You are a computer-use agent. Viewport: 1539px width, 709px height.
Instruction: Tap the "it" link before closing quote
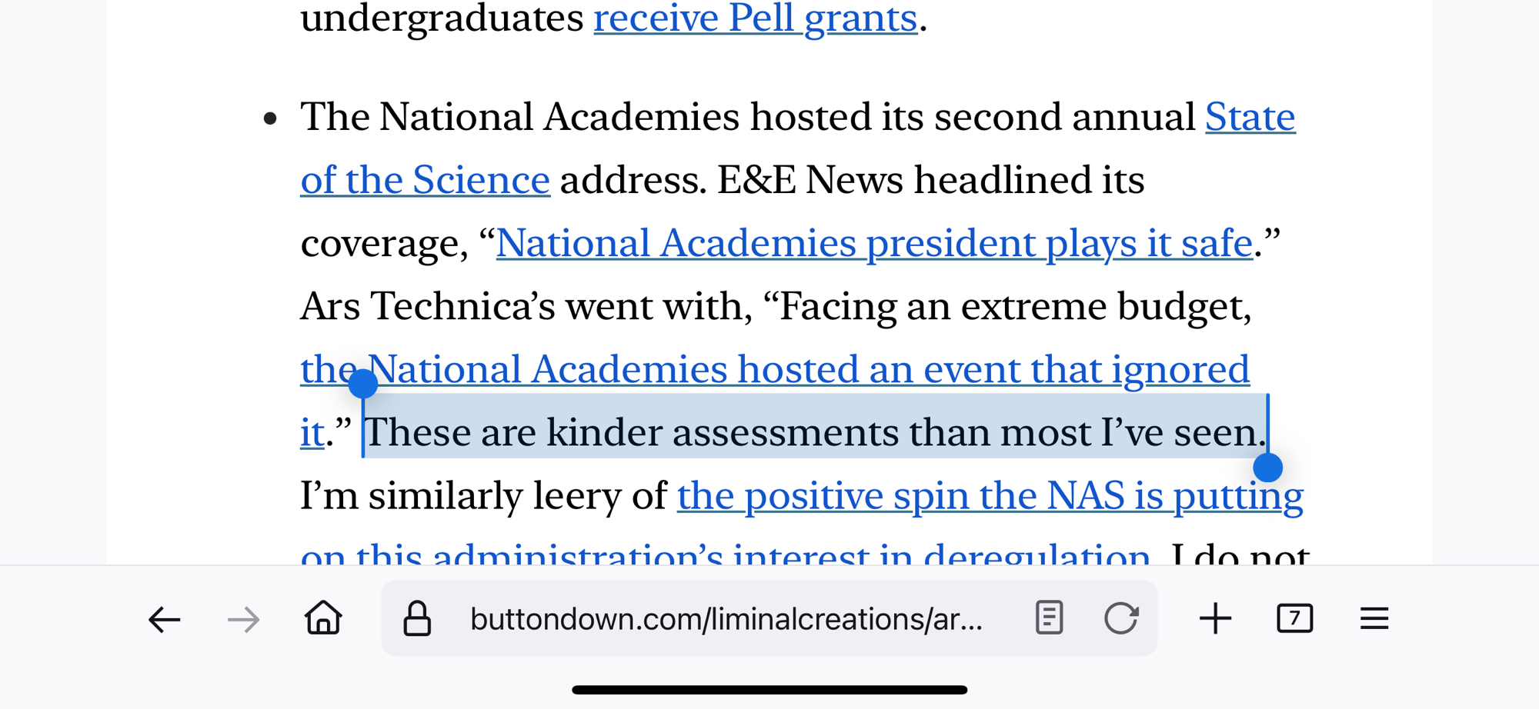(x=312, y=433)
